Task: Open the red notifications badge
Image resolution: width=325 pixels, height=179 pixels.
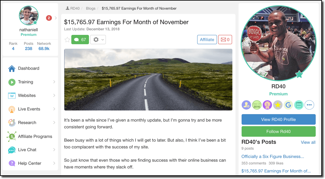Action: coord(49,18)
